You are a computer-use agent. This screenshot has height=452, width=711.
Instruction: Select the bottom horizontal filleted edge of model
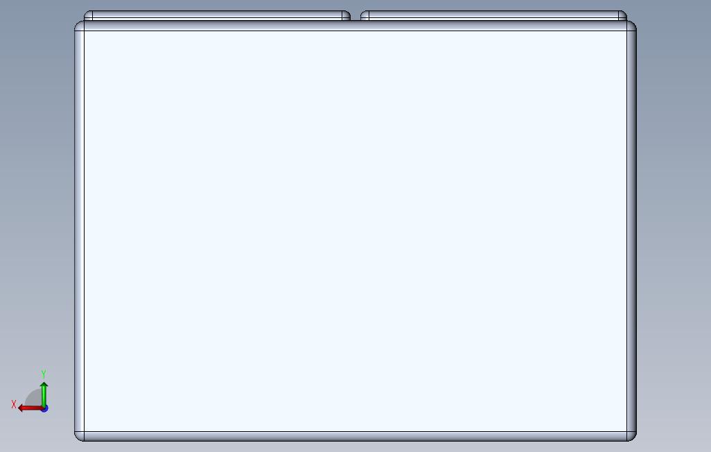click(355, 436)
